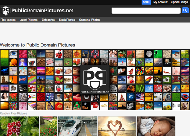190x136 pixels.
Task: Open the dancer silhouette on green thumbnail
Action: 158,54
